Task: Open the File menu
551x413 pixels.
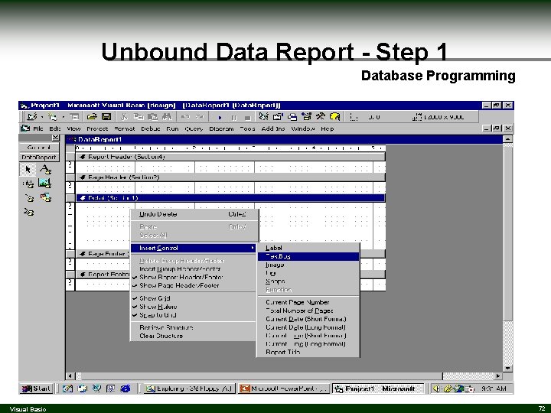Action: (x=38, y=128)
